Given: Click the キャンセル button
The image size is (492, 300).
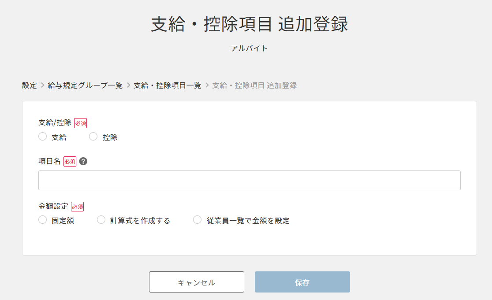Looking at the screenshot, I should 197,282.
